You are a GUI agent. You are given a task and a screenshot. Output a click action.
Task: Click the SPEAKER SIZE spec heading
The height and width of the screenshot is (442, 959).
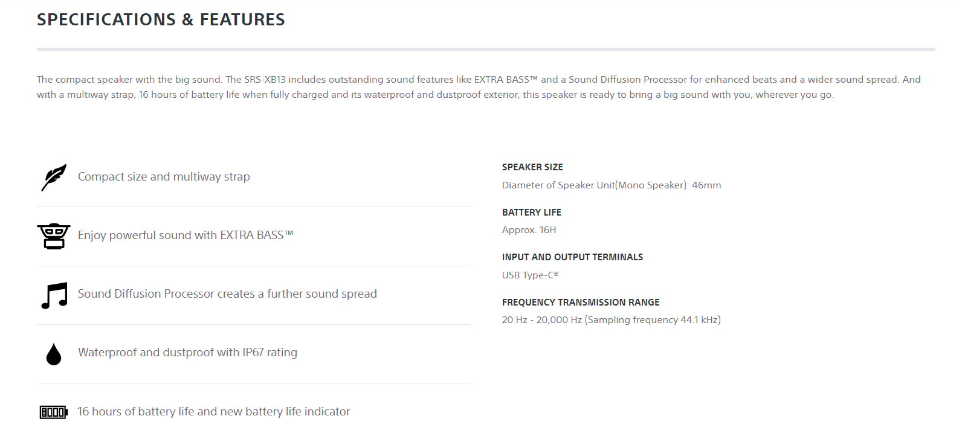click(x=532, y=167)
